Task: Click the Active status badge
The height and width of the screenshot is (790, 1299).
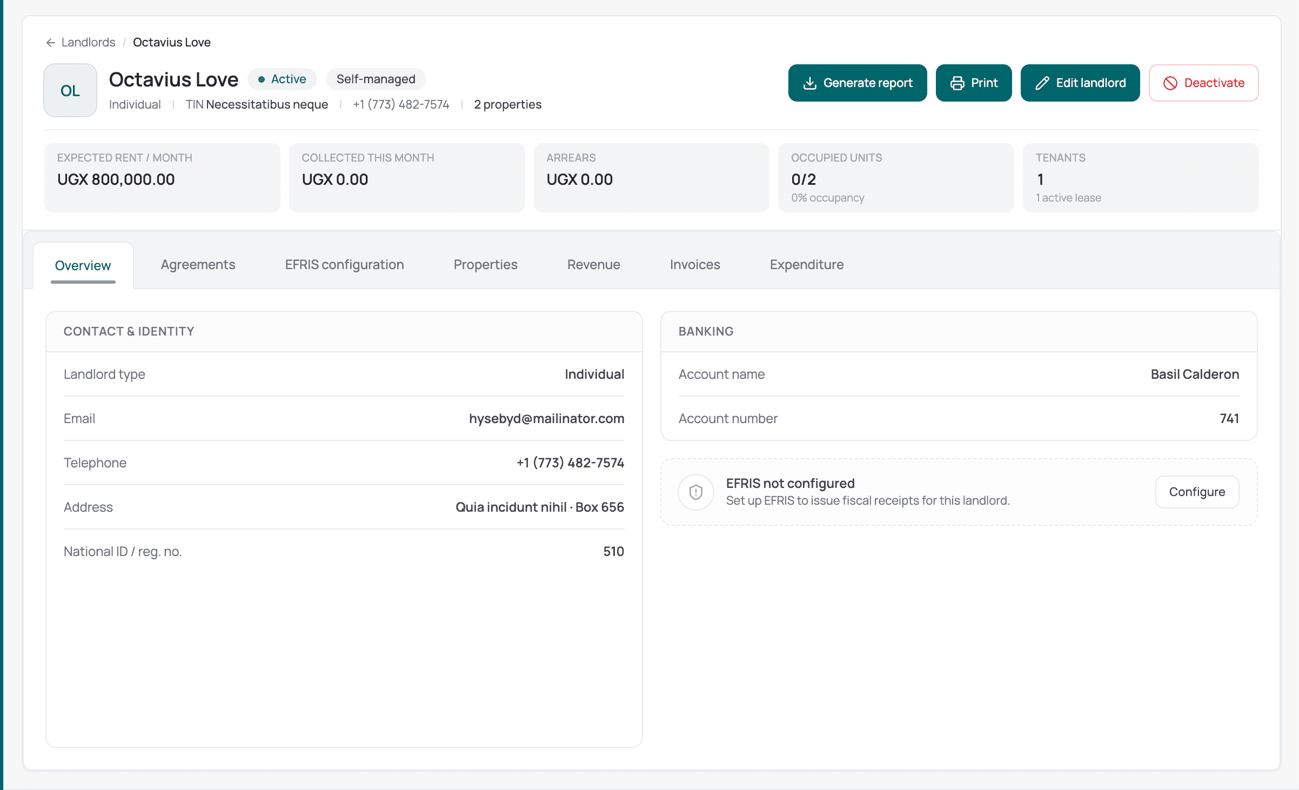Action: coord(282,79)
